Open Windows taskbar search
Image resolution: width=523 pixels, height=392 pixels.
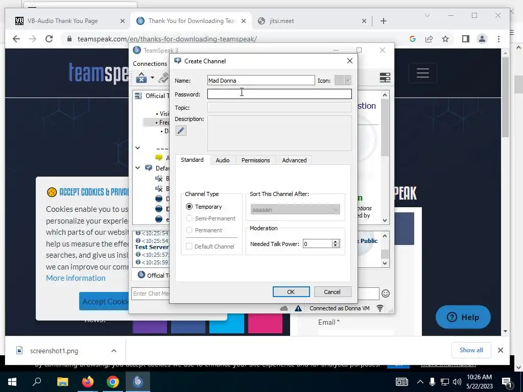point(37,382)
